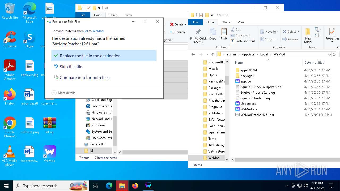Select User Accounts in lol window tree
Screen dimensions: 340x191
point(101,138)
